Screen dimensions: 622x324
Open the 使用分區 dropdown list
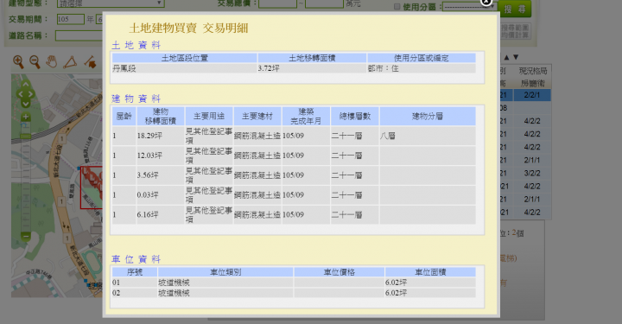pos(469,6)
